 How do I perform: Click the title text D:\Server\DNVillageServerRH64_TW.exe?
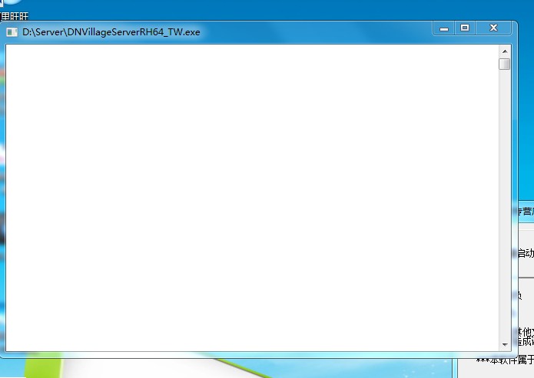coord(111,32)
